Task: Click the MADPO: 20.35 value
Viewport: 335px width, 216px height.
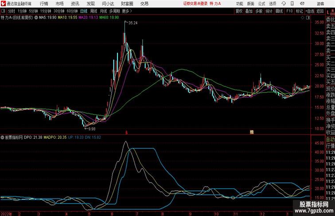Action: 55,137
